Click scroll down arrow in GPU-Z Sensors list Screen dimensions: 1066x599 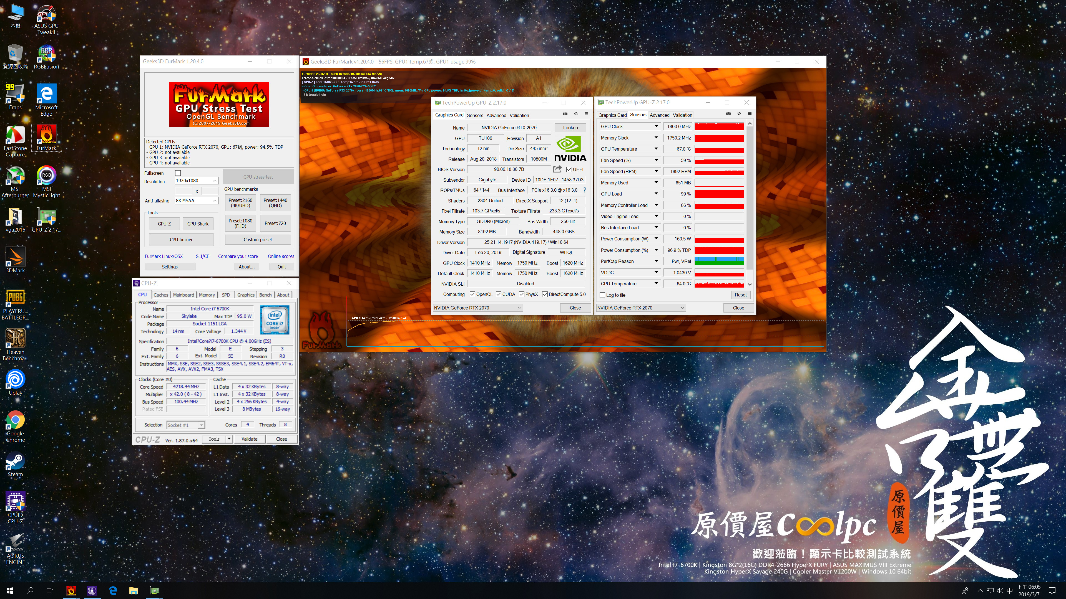[x=750, y=285]
